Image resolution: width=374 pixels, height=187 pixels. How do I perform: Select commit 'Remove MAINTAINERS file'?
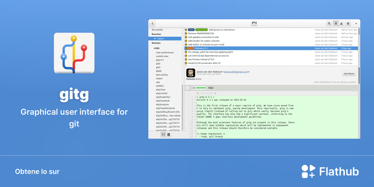pos(271,33)
